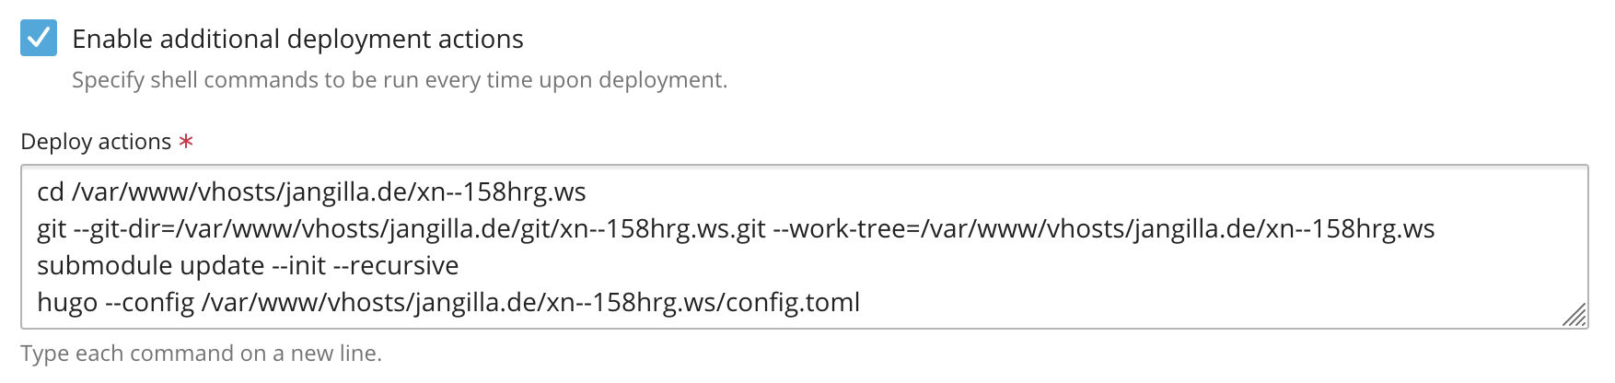Place cursor in the 'cd /var/www/vhosts' line

(x=311, y=191)
